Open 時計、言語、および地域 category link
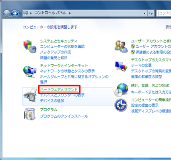171x160 pixels. [150, 86]
